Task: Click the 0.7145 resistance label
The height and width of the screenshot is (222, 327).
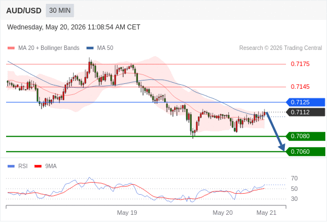Action: click(300, 87)
